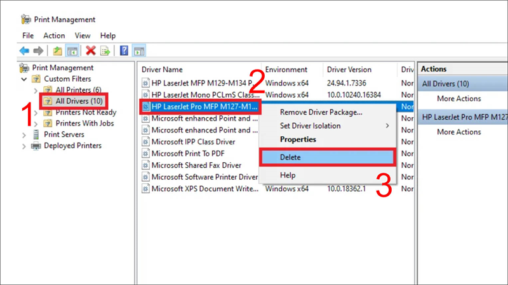This screenshot has height=285, width=508.
Task: Click the Print Management title bar icon
Action: tap(25, 20)
